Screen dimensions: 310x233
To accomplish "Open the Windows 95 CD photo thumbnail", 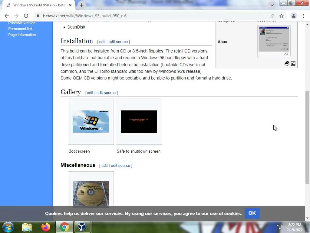I will point(91,194).
